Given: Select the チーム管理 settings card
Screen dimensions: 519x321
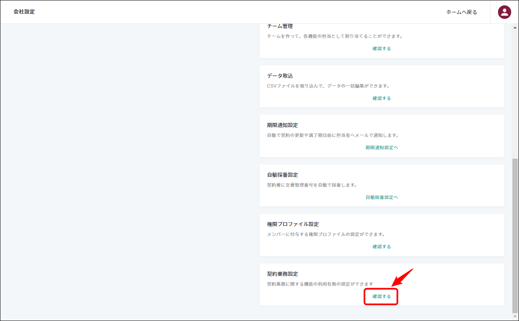Looking at the screenshot, I should click(382, 39).
